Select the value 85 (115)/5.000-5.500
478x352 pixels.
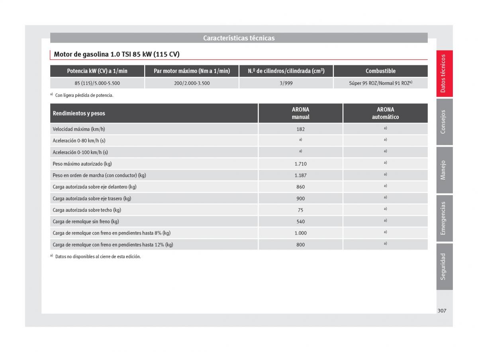point(97,83)
